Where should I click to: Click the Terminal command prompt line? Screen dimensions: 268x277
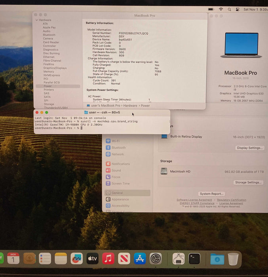pyautogui.click(x=59, y=128)
